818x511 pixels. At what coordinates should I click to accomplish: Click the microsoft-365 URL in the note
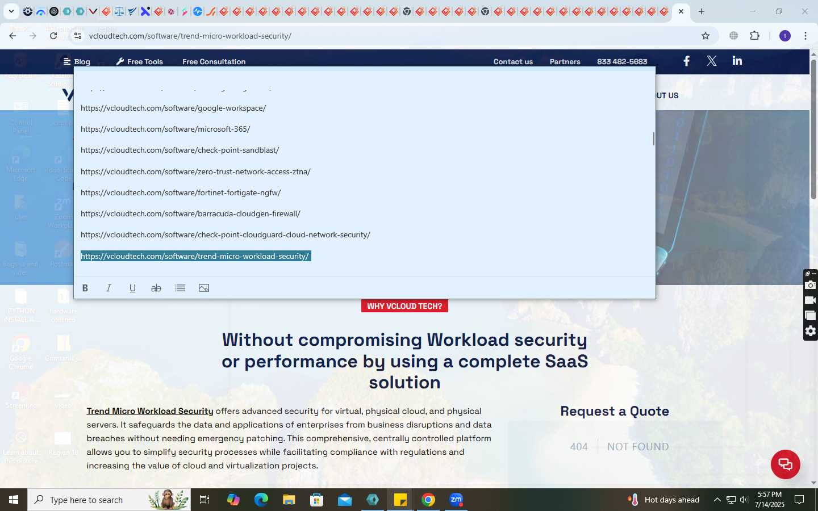[165, 129]
